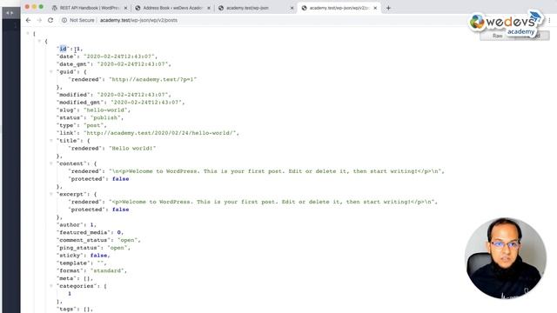Open a new tab with the plus button
The width and height of the screenshot is (557, 313).
[x=388, y=8]
